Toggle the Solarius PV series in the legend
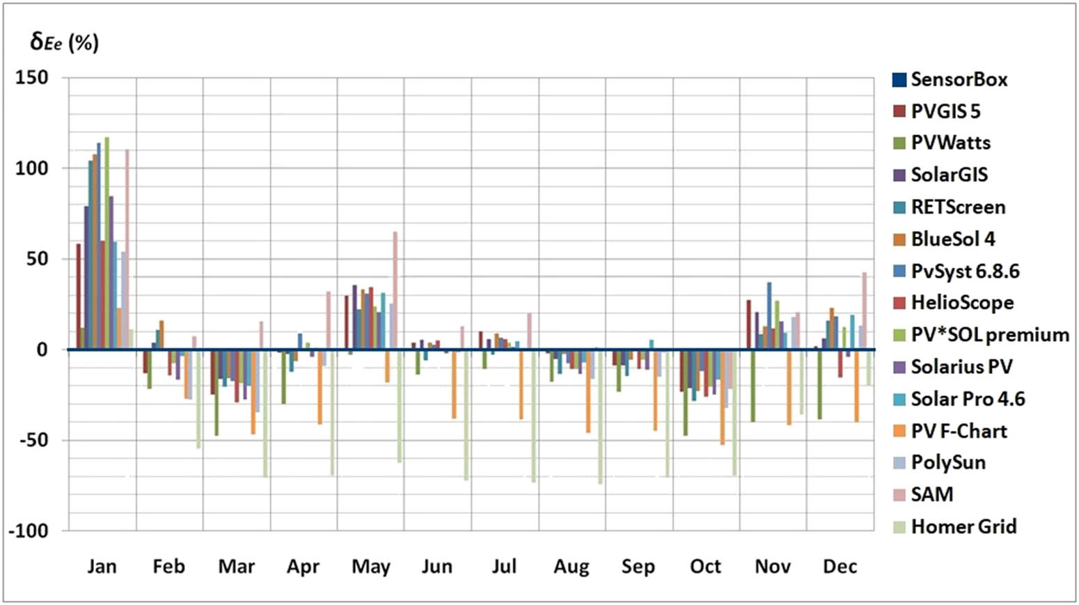 coord(898,367)
